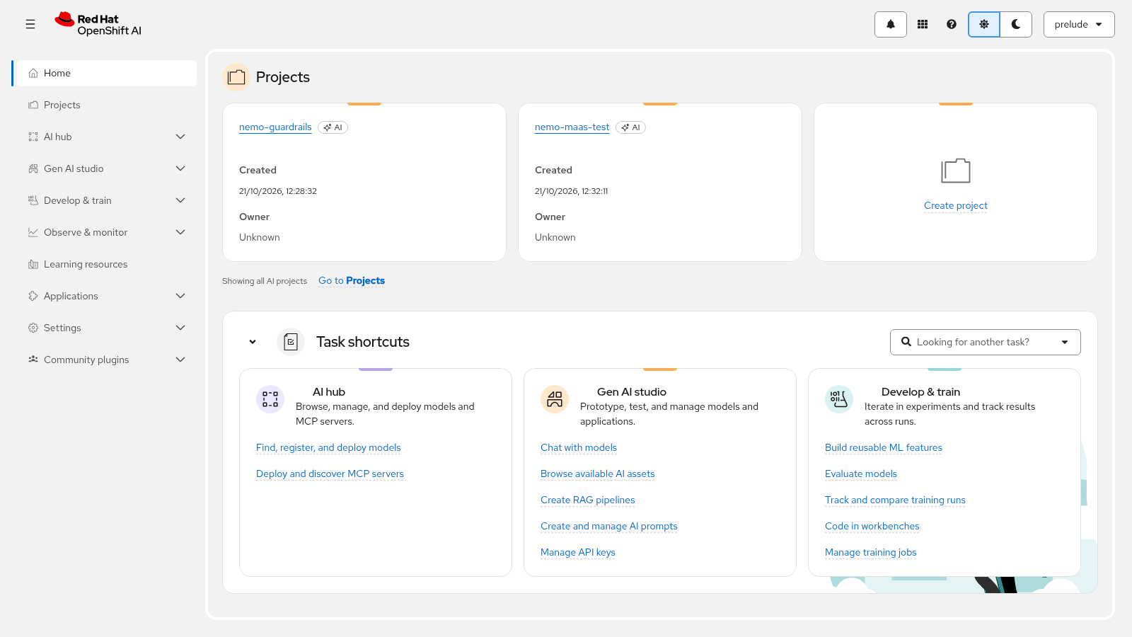Viewport: 1132px width, 637px height.
Task: Click the search icon in task search
Action: coord(906,342)
